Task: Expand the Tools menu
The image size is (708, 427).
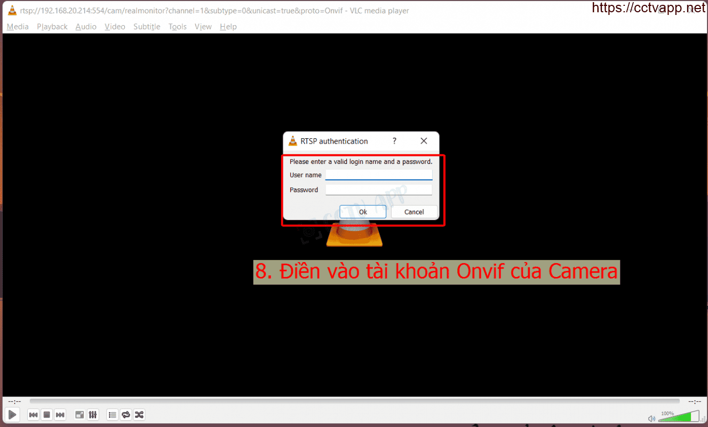Action: (x=178, y=27)
